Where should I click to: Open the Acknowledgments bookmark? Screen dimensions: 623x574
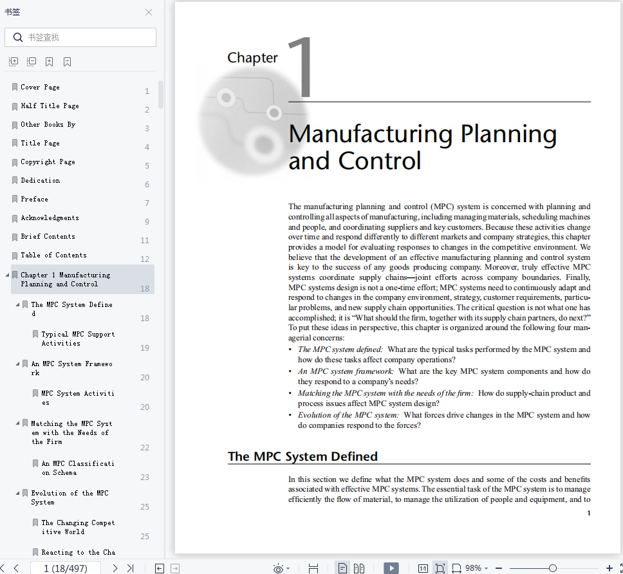click(x=50, y=218)
